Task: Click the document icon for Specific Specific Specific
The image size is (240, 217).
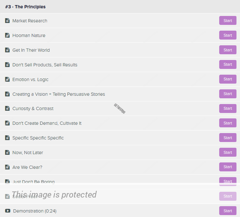Action: (7, 138)
